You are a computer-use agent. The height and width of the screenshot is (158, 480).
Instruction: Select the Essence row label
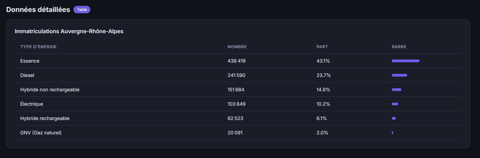pos(30,61)
